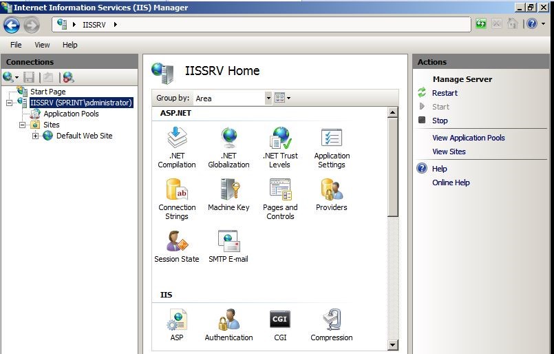Click the Help question mark toolbar icon

pos(532,23)
